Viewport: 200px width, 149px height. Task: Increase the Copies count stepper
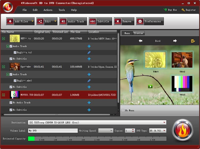(133, 129)
